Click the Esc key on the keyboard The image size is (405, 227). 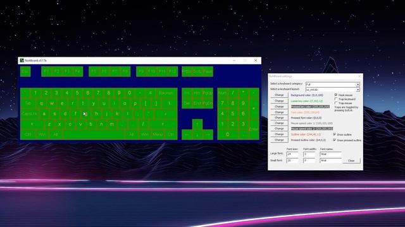tap(25, 71)
